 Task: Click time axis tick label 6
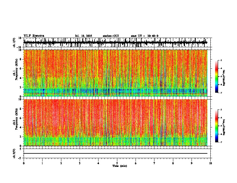tap(136, 163)
